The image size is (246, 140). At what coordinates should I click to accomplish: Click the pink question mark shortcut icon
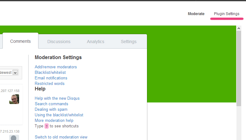coord(47,126)
